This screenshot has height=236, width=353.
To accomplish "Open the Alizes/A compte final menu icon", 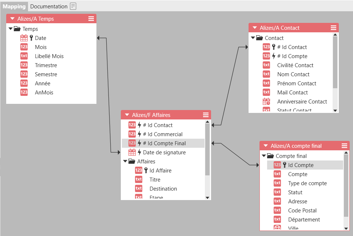I will tap(344, 146).
